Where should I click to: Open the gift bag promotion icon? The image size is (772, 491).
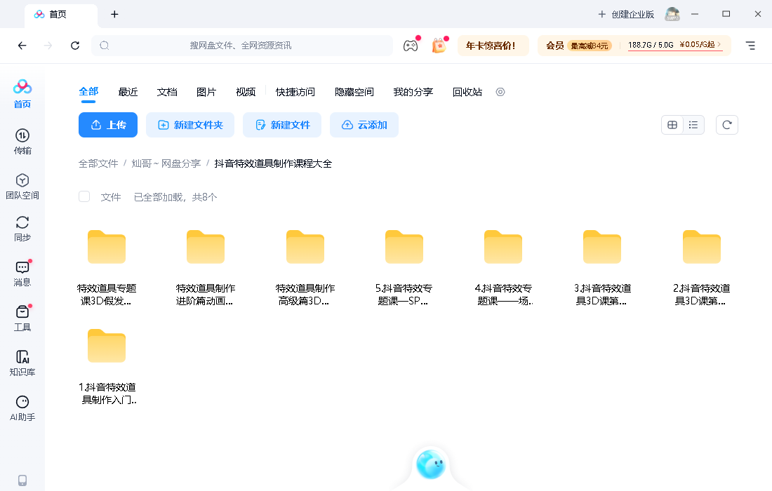click(x=439, y=46)
